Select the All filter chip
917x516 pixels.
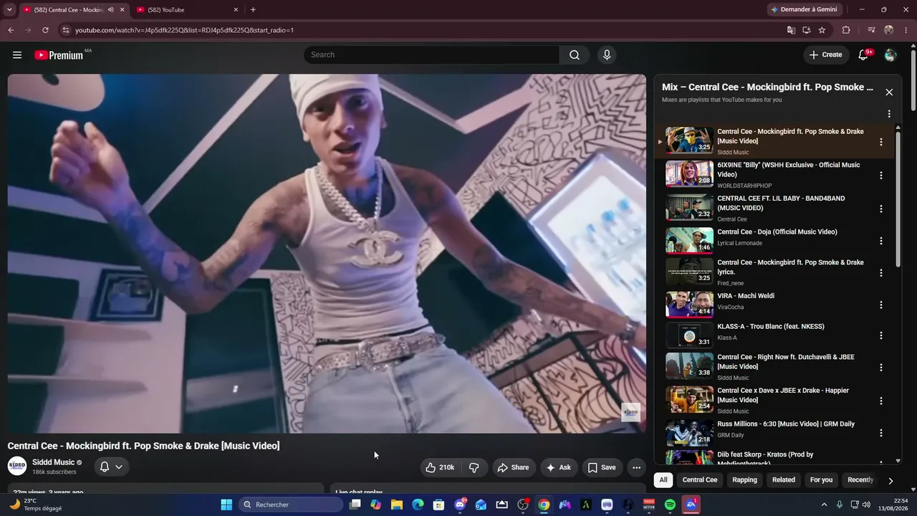point(663,480)
